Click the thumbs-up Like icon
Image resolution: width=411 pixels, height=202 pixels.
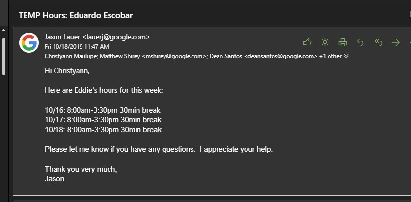(x=307, y=42)
